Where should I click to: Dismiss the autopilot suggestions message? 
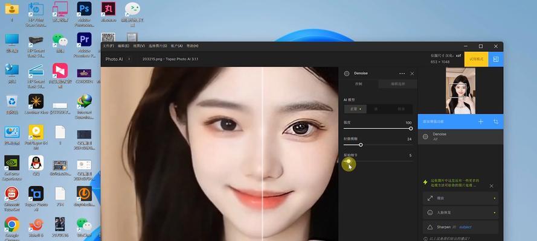pos(491,186)
